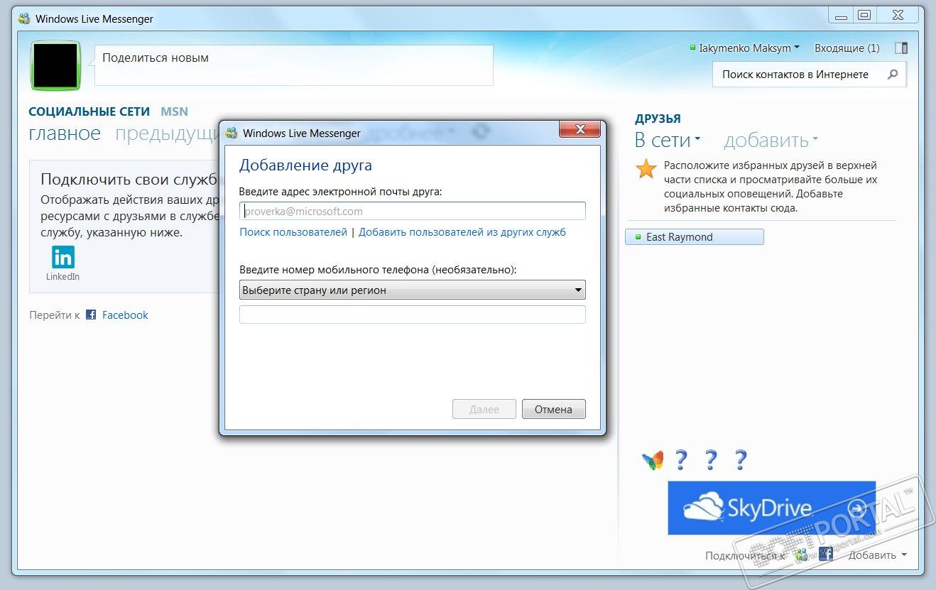Click the Messenger icon in the dialog title bar

pos(232,133)
